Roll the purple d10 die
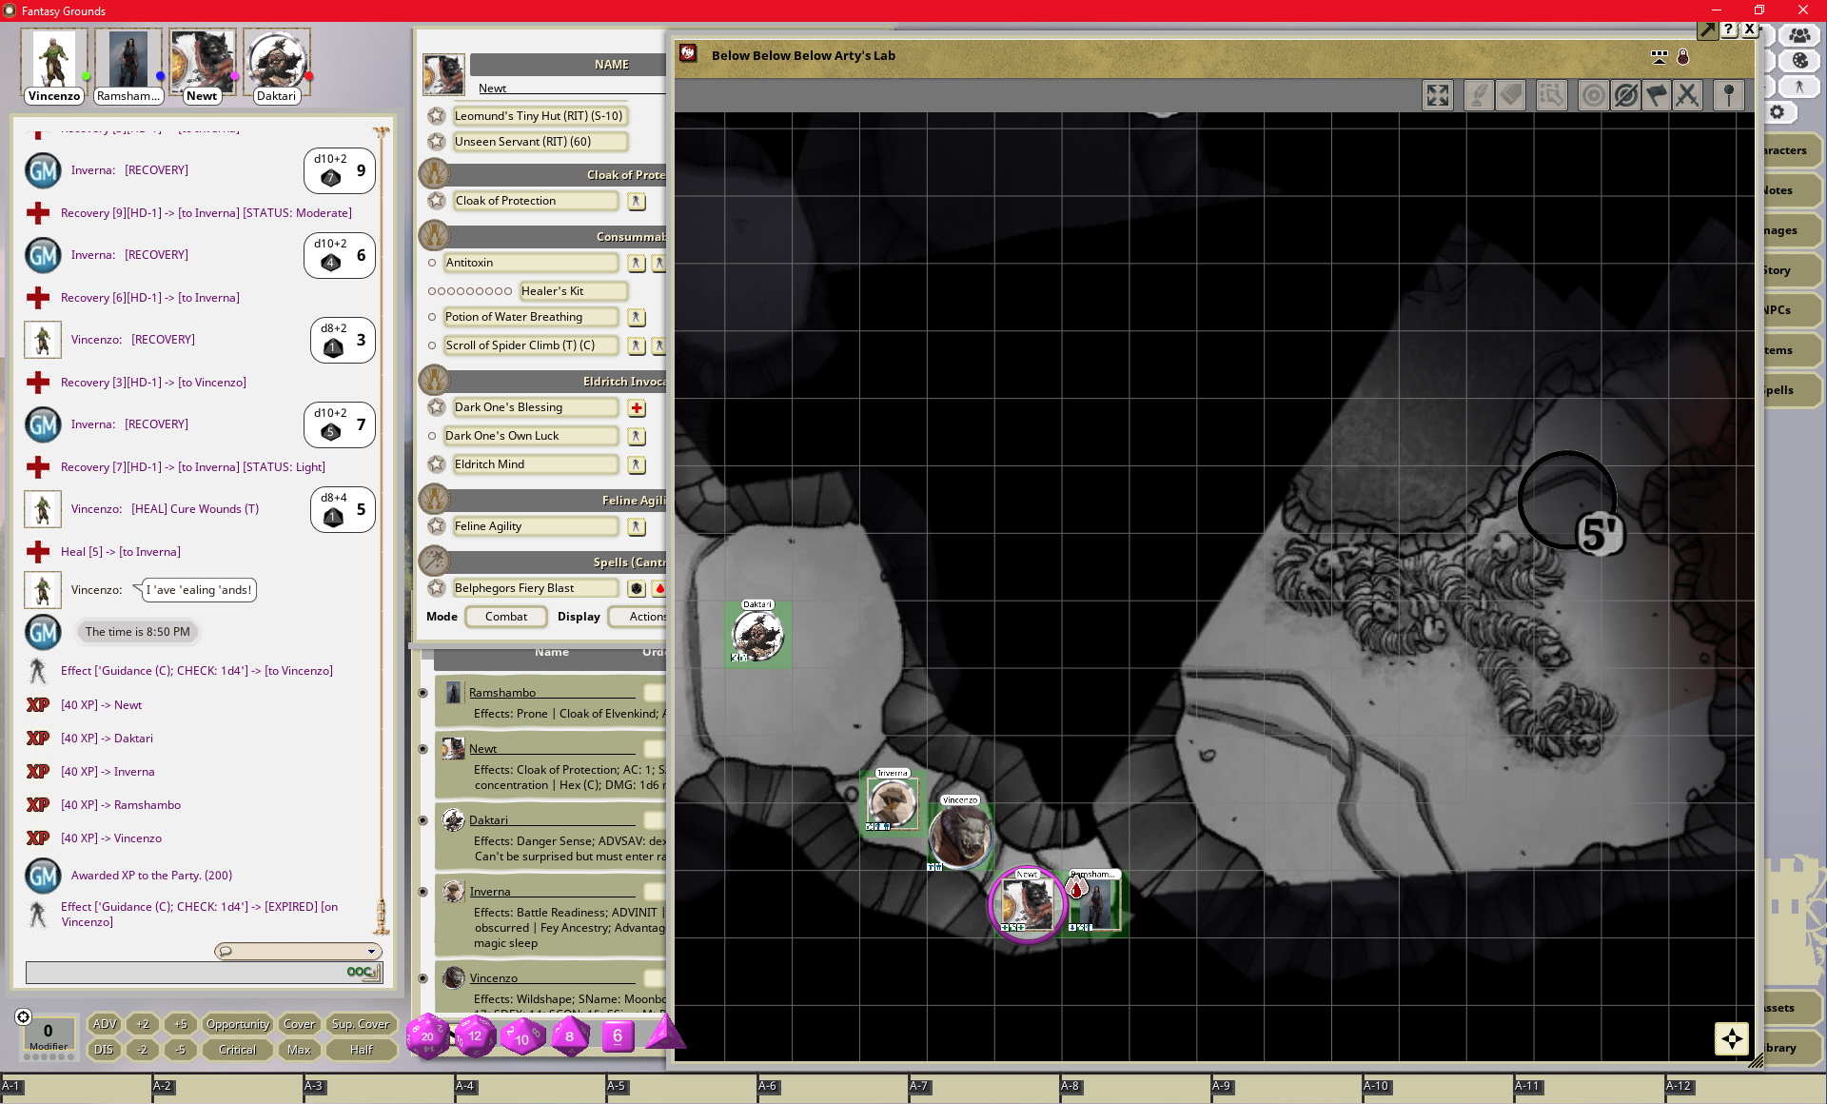Image resolution: width=1827 pixels, height=1104 pixels. pyautogui.click(x=522, y=1036)
